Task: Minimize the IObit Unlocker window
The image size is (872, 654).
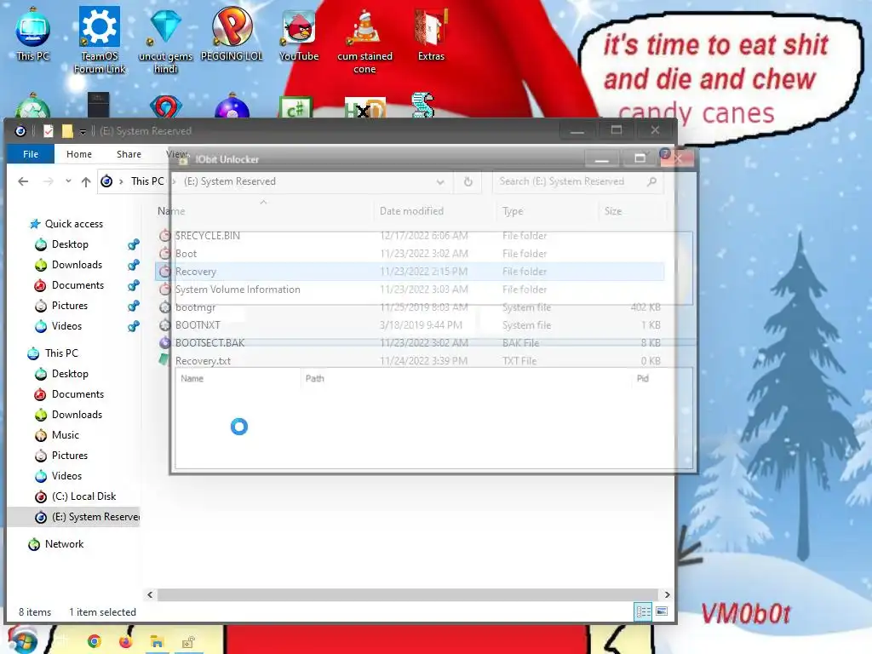Action: point(601,158)
